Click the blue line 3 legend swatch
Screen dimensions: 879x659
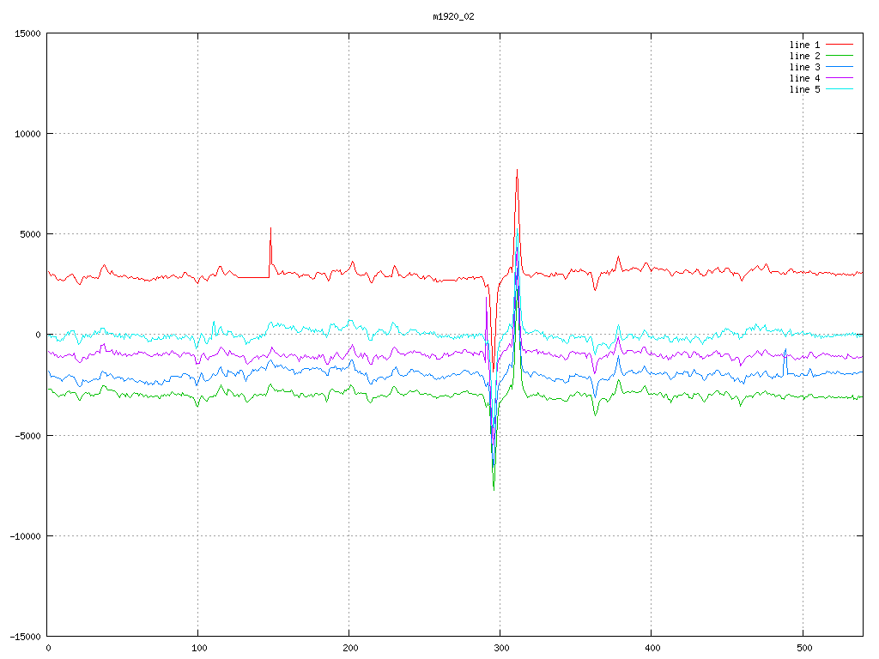pos(840,67)
